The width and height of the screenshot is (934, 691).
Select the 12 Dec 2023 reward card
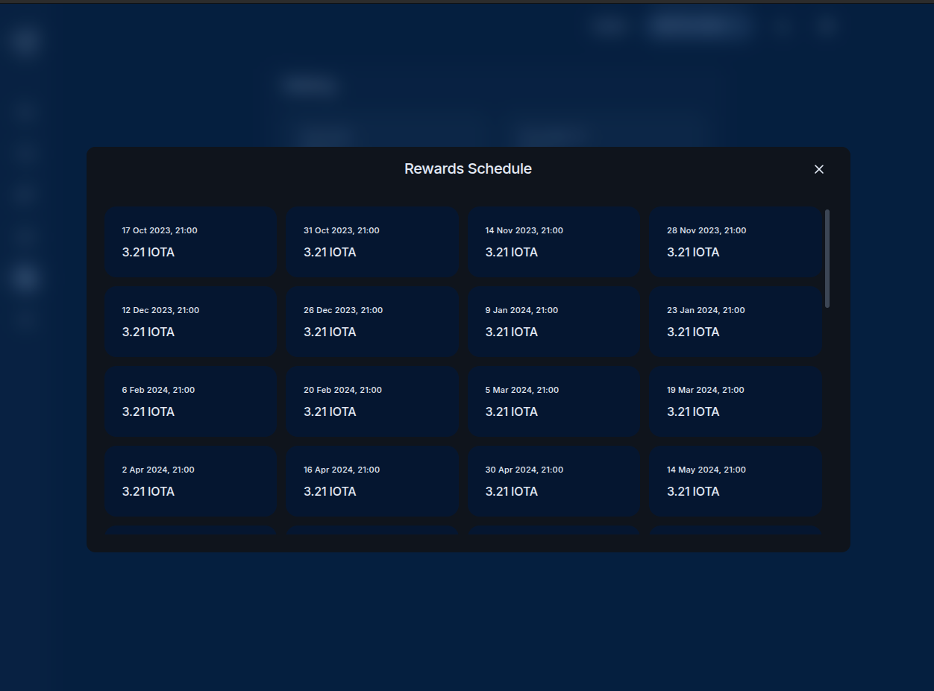click(x=190, y=322)
